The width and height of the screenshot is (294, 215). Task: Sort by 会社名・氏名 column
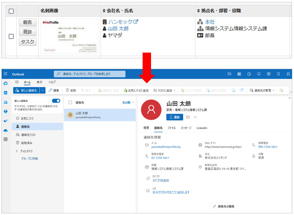point(118,11)
